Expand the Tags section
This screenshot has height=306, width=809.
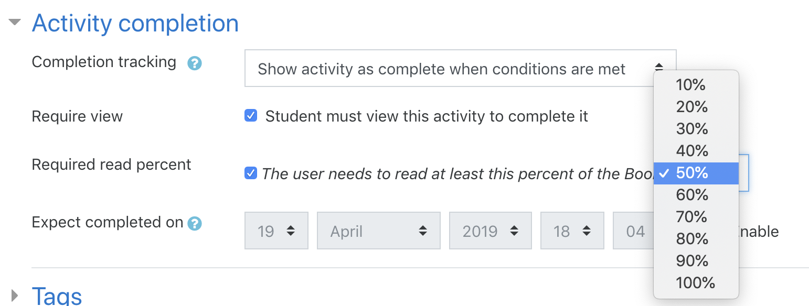click(x=15, y=295)
